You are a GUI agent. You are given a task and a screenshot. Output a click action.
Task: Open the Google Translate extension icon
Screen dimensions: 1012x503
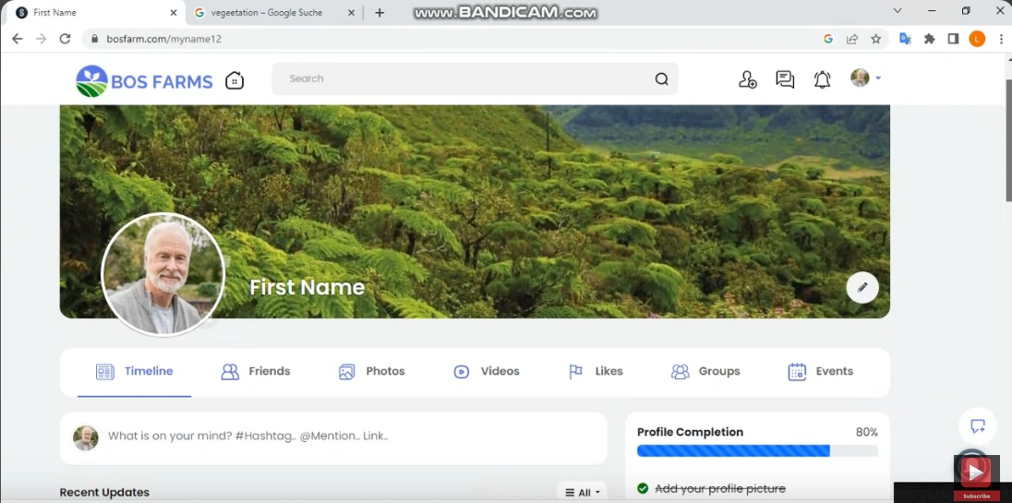(905, 39)
